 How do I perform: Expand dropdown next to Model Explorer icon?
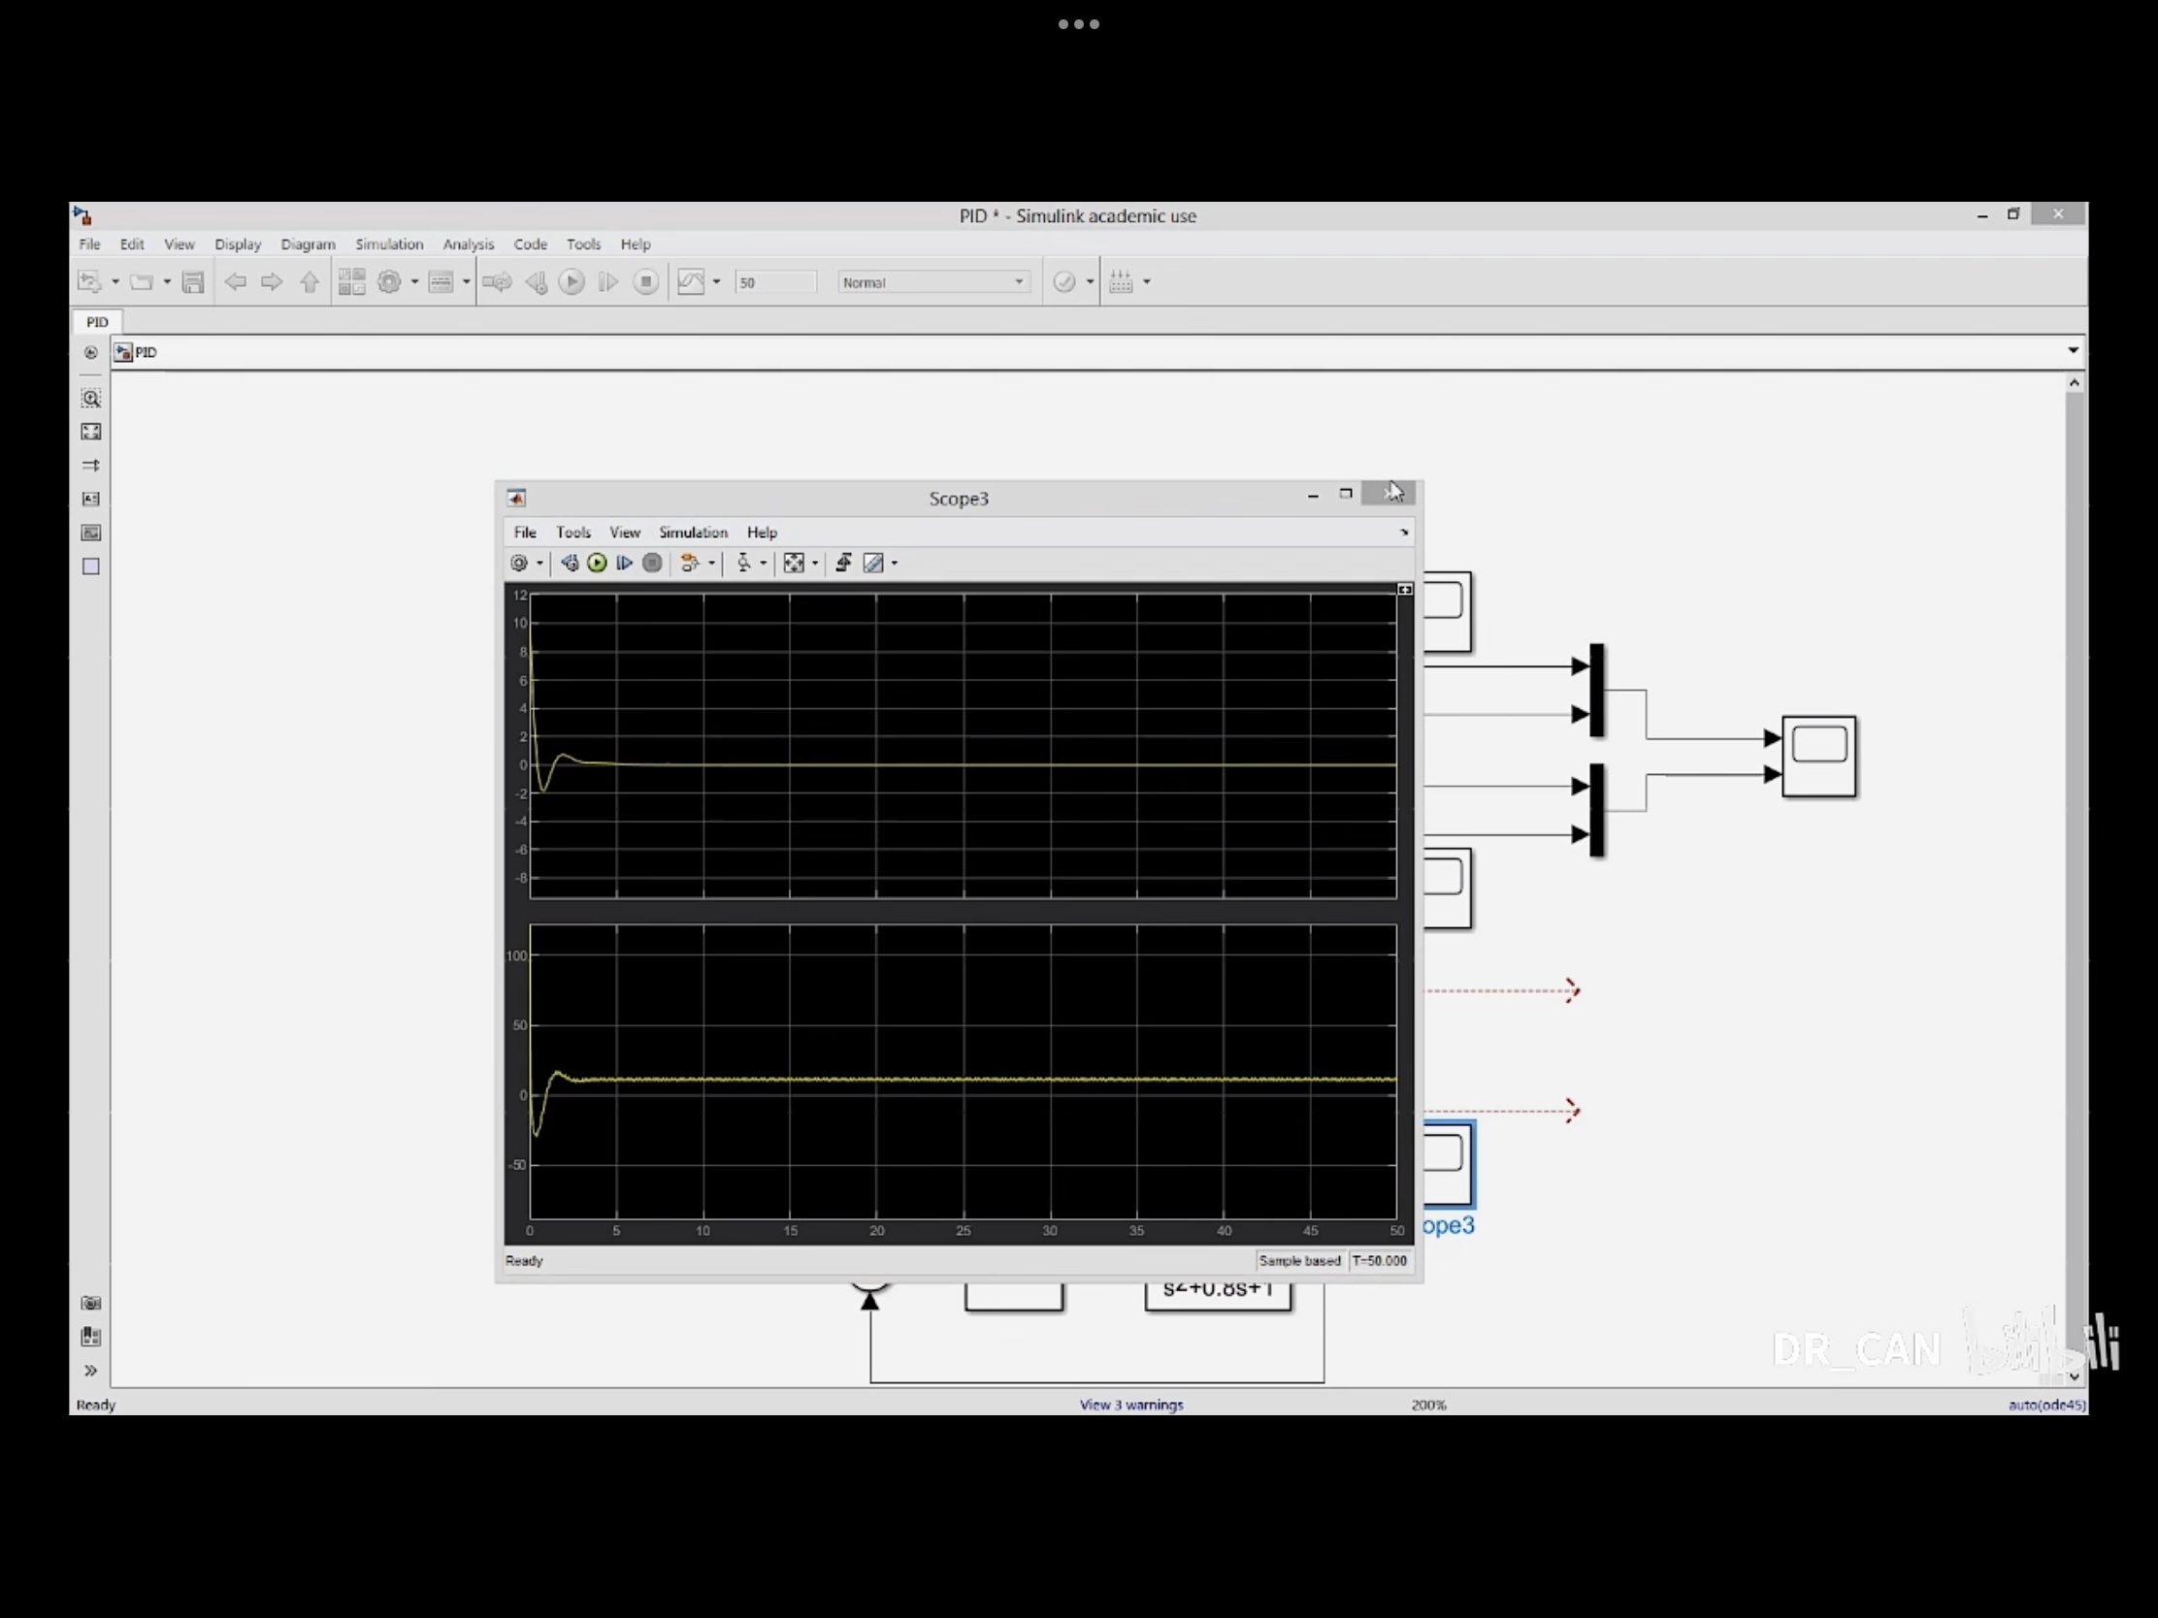[x=467, y=282]
